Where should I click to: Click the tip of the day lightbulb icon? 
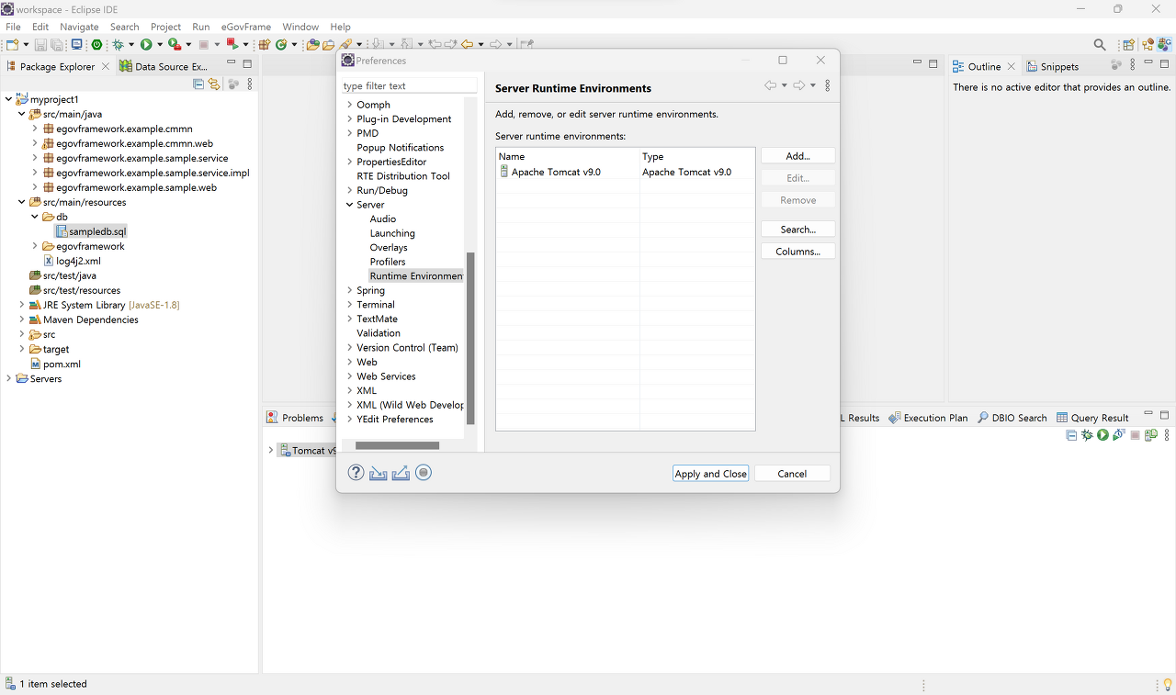pos(1167,685)
